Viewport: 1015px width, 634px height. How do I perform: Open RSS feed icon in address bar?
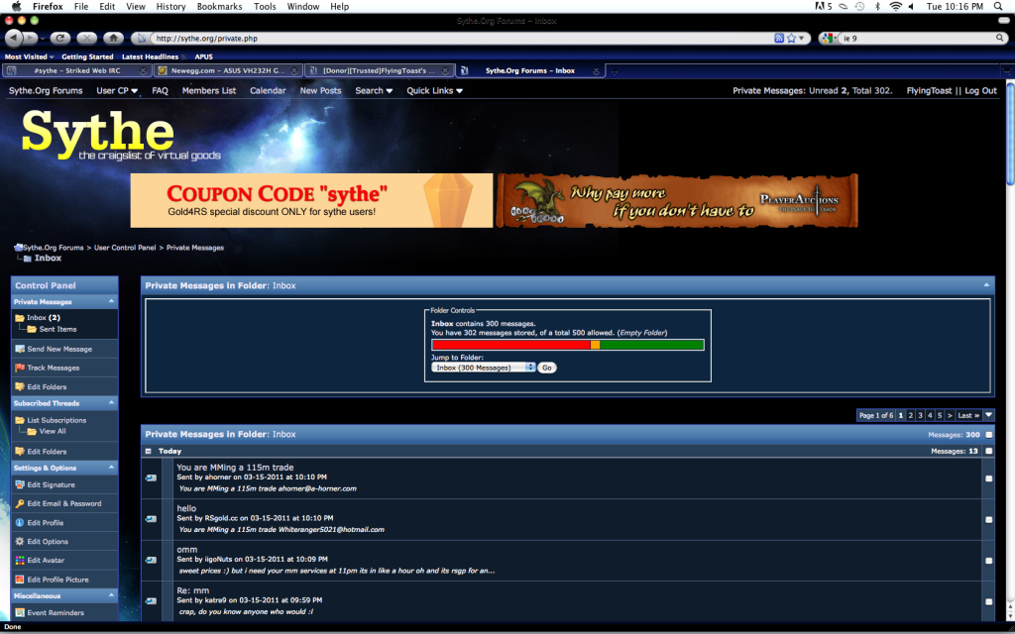[779, 39]
